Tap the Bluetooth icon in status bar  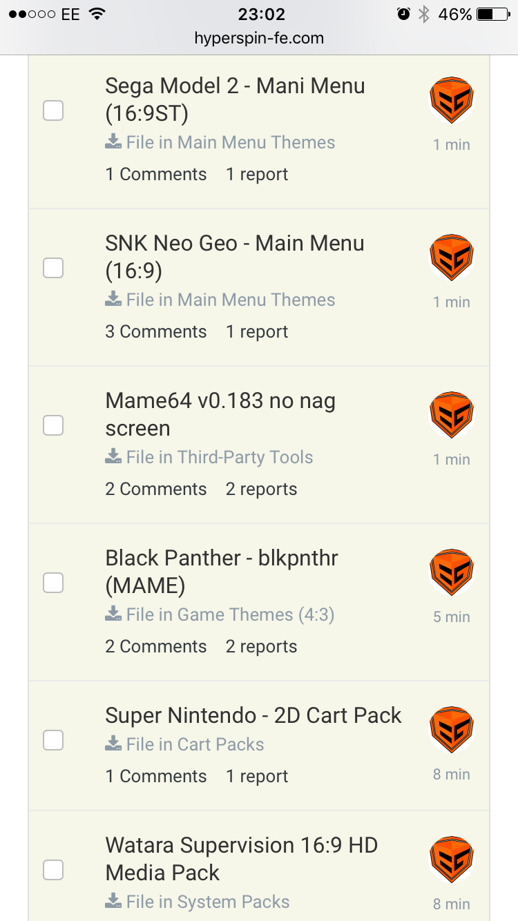click(424, 14)
